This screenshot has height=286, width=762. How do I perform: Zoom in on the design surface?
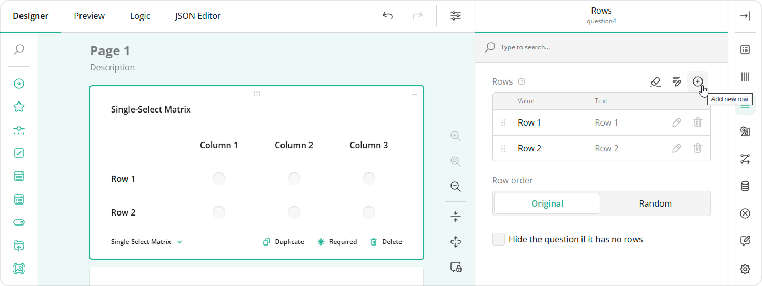pos(456,136)
